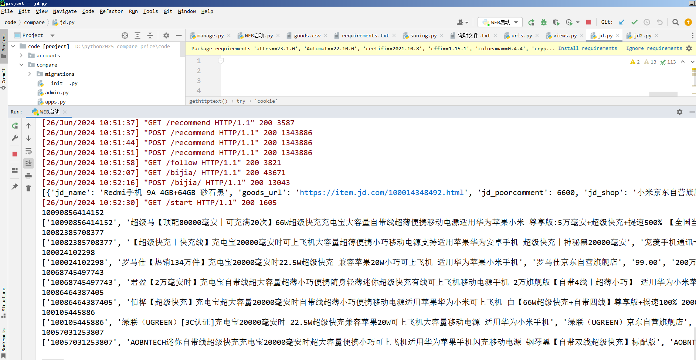Run WEB启动 with coverage
696x360 pixels.
[556, 22]
